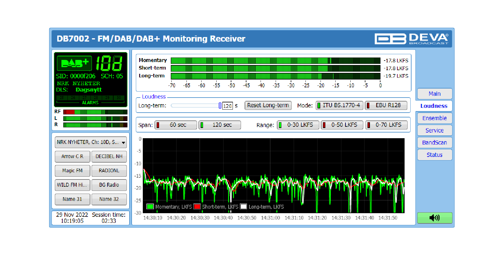The height and width of the screenshot is (271, 482).
Task: Set span to 60 sec
Action: [176, 125]
